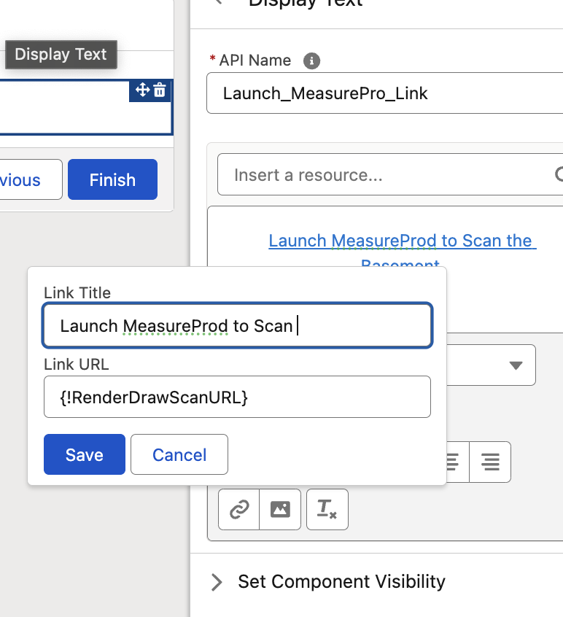Click the move handle on Display Text component
This screenshot has height=617, width=563.
tap(142, 90)
